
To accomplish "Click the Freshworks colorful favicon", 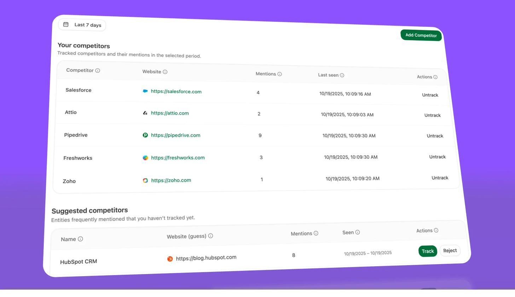I will pyautogui.click(x=145, y=158).
